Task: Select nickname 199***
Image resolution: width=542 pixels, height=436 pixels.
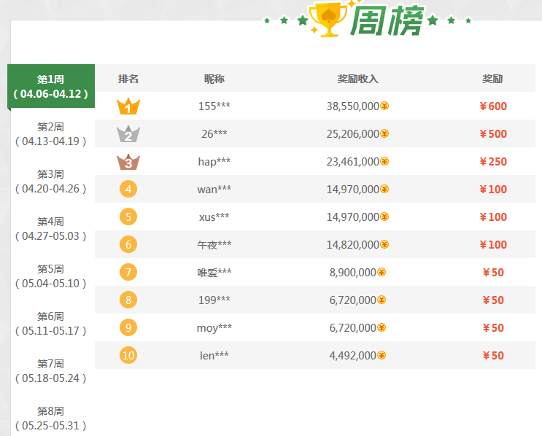Action: click(214, 300)
